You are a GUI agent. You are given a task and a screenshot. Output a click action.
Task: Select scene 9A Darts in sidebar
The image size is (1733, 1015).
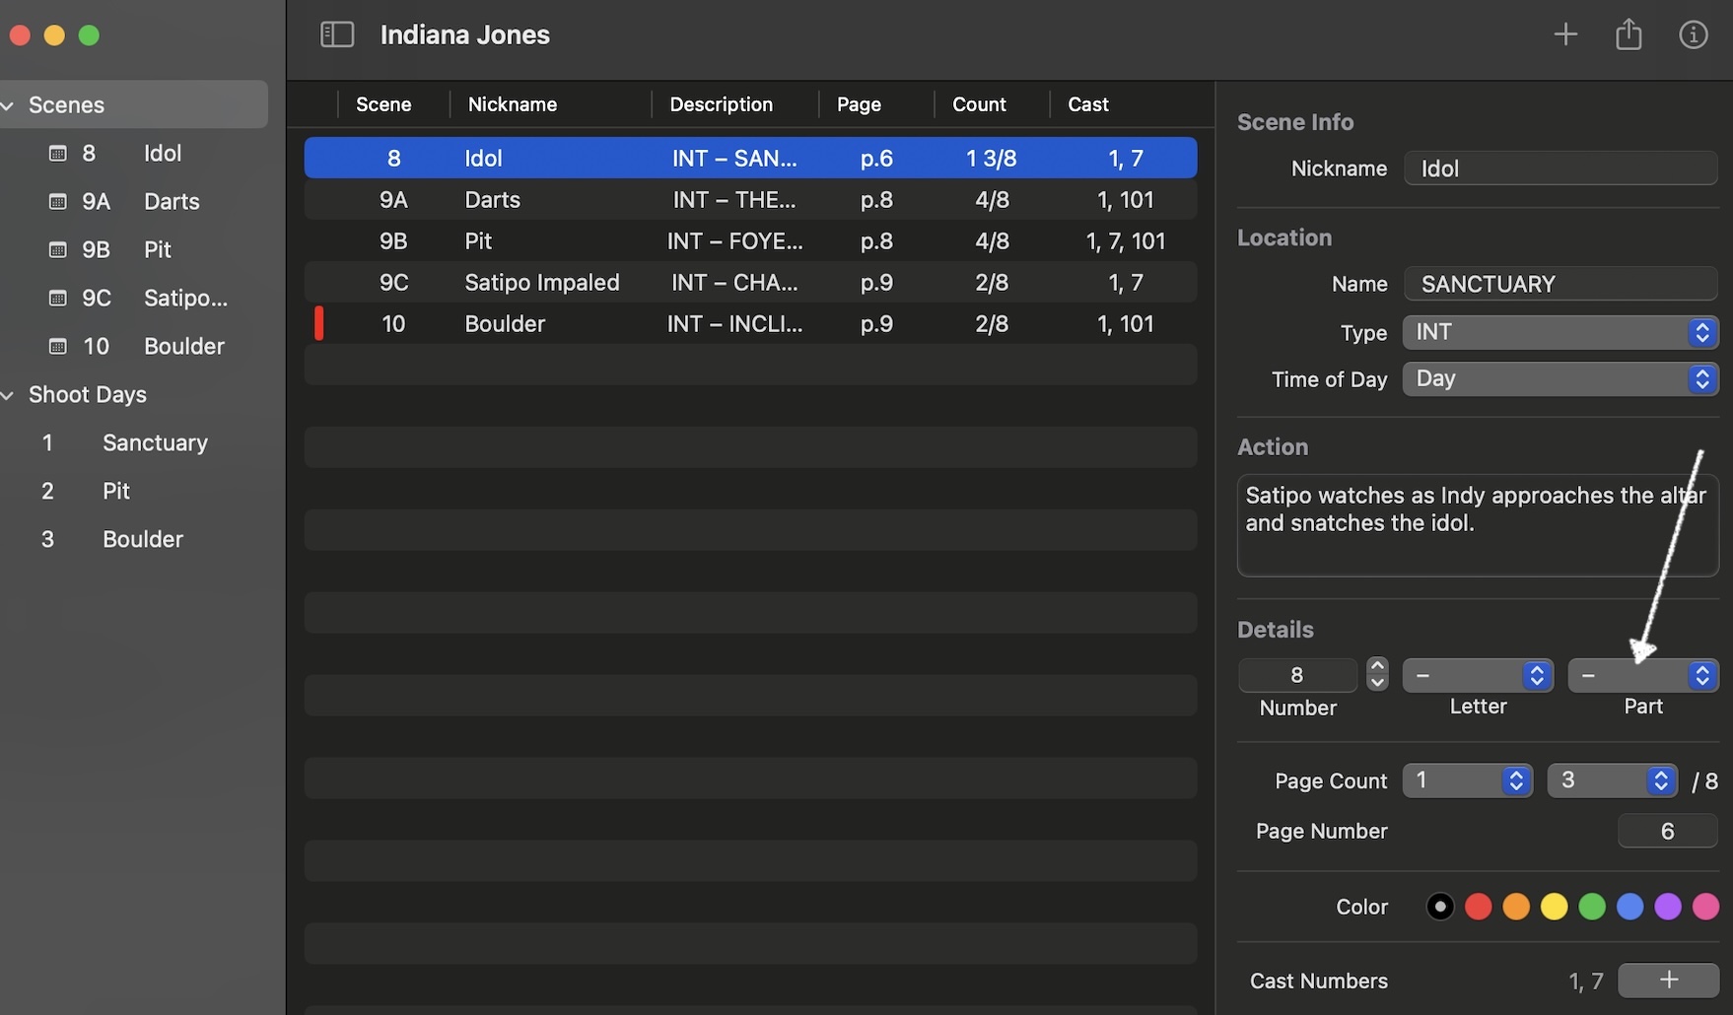(x=134, y=202)
